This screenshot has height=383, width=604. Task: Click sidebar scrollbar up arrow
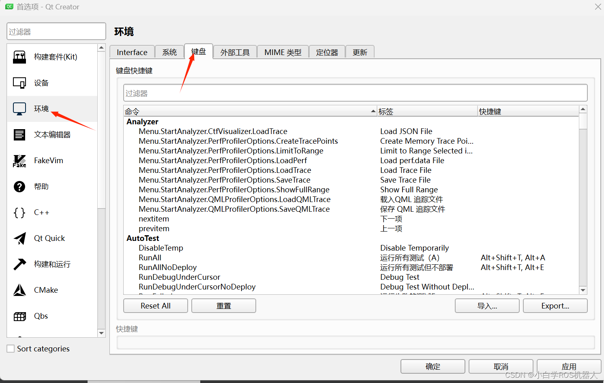coord(101,48)
